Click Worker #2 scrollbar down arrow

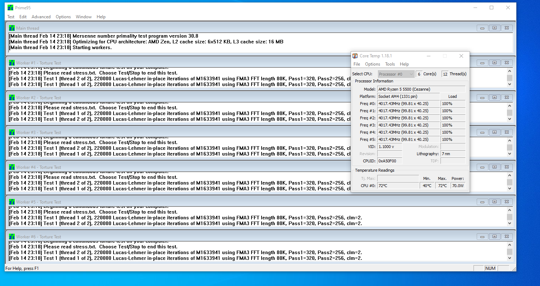tap(509, 119)
